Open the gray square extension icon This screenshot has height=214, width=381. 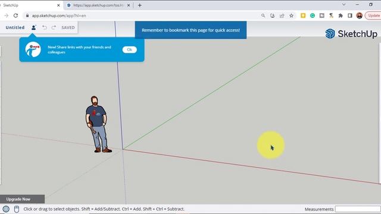tap(321, 15)
